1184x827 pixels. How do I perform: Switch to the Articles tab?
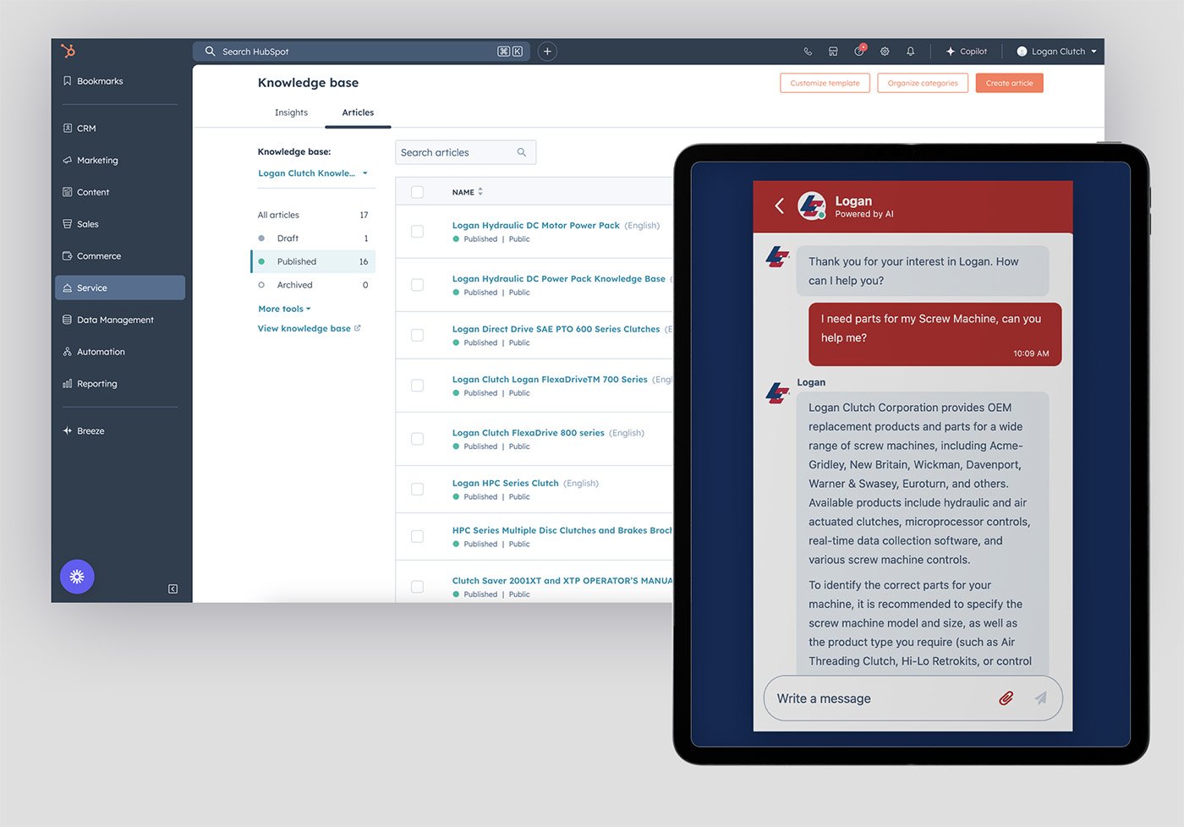tap(358, 112)
